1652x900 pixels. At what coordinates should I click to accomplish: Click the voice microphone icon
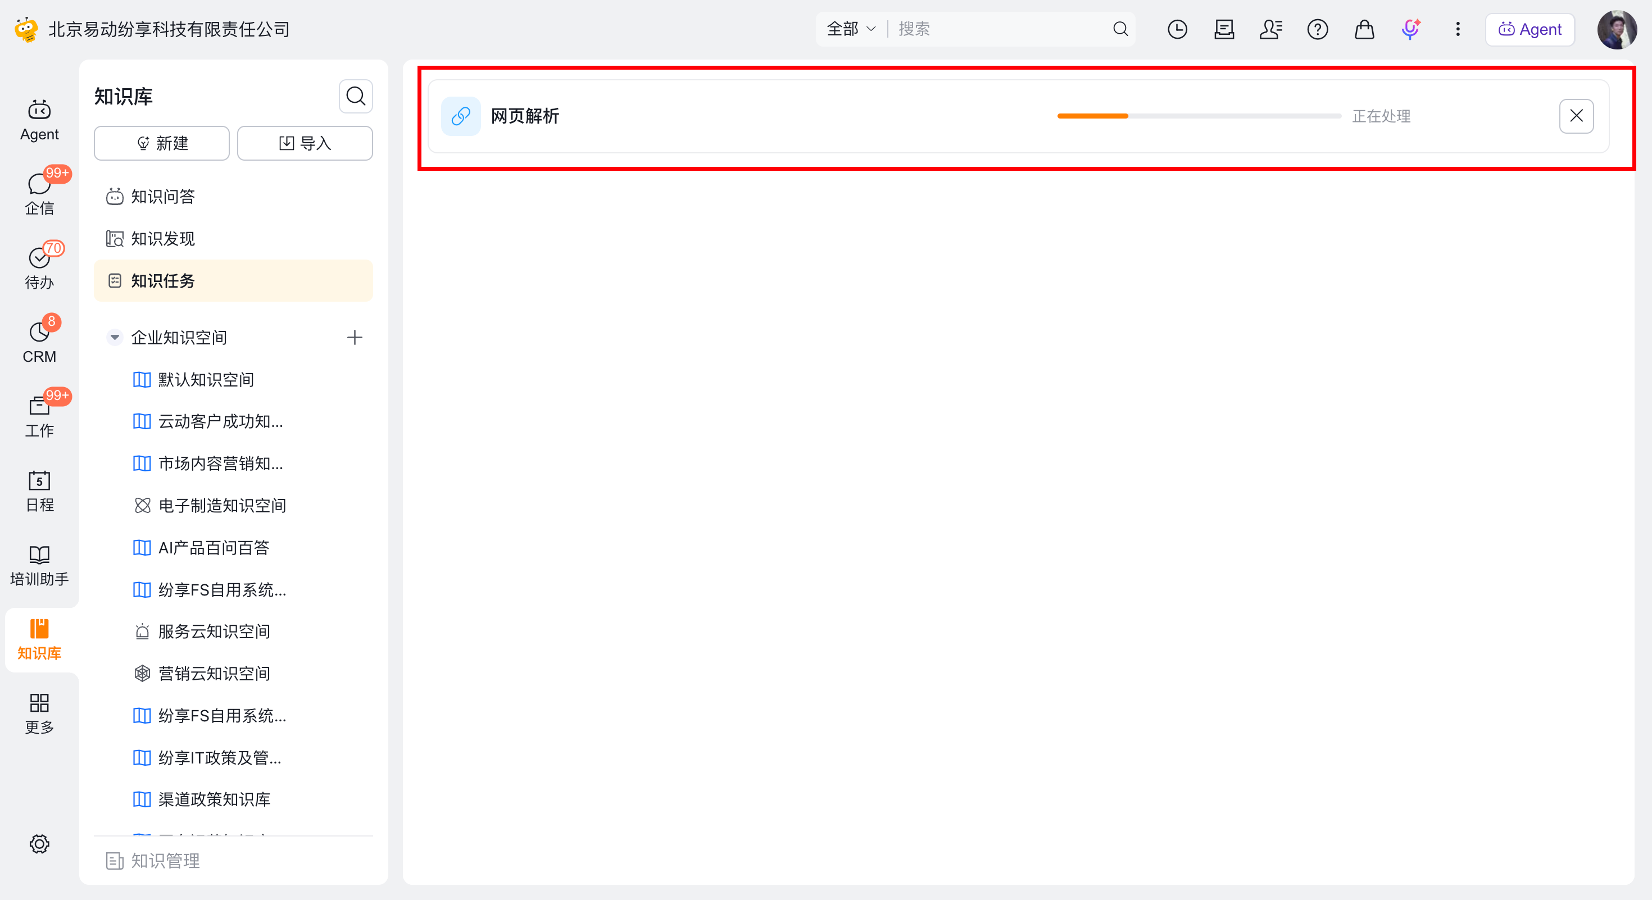[1410, 29]
